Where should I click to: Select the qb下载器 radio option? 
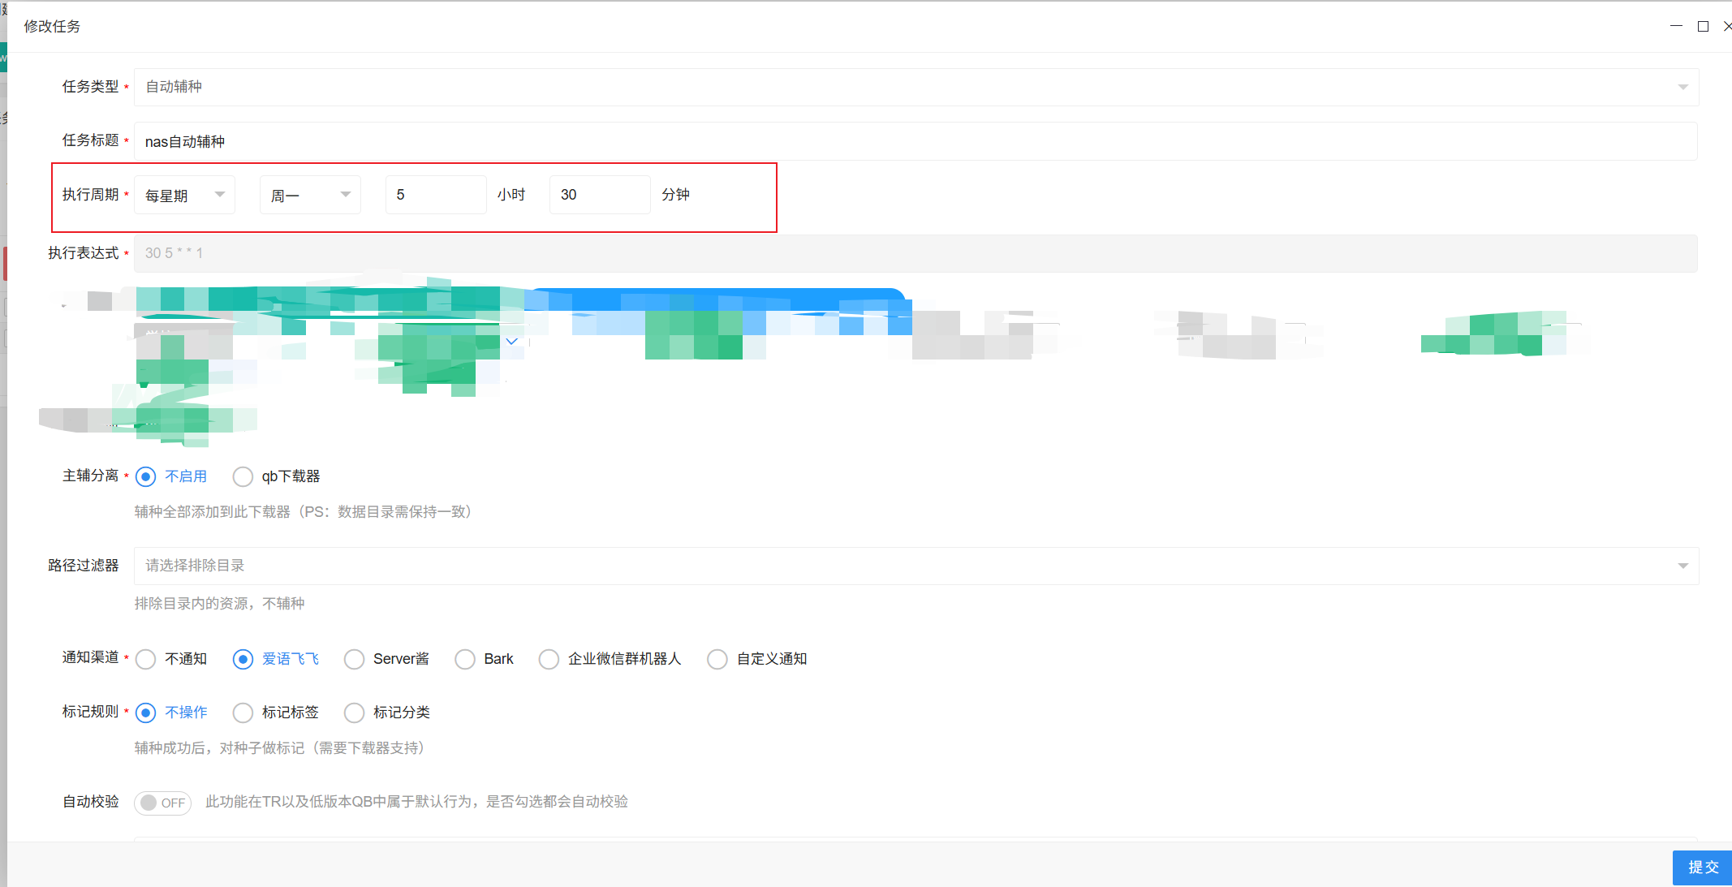coord(243,476)
